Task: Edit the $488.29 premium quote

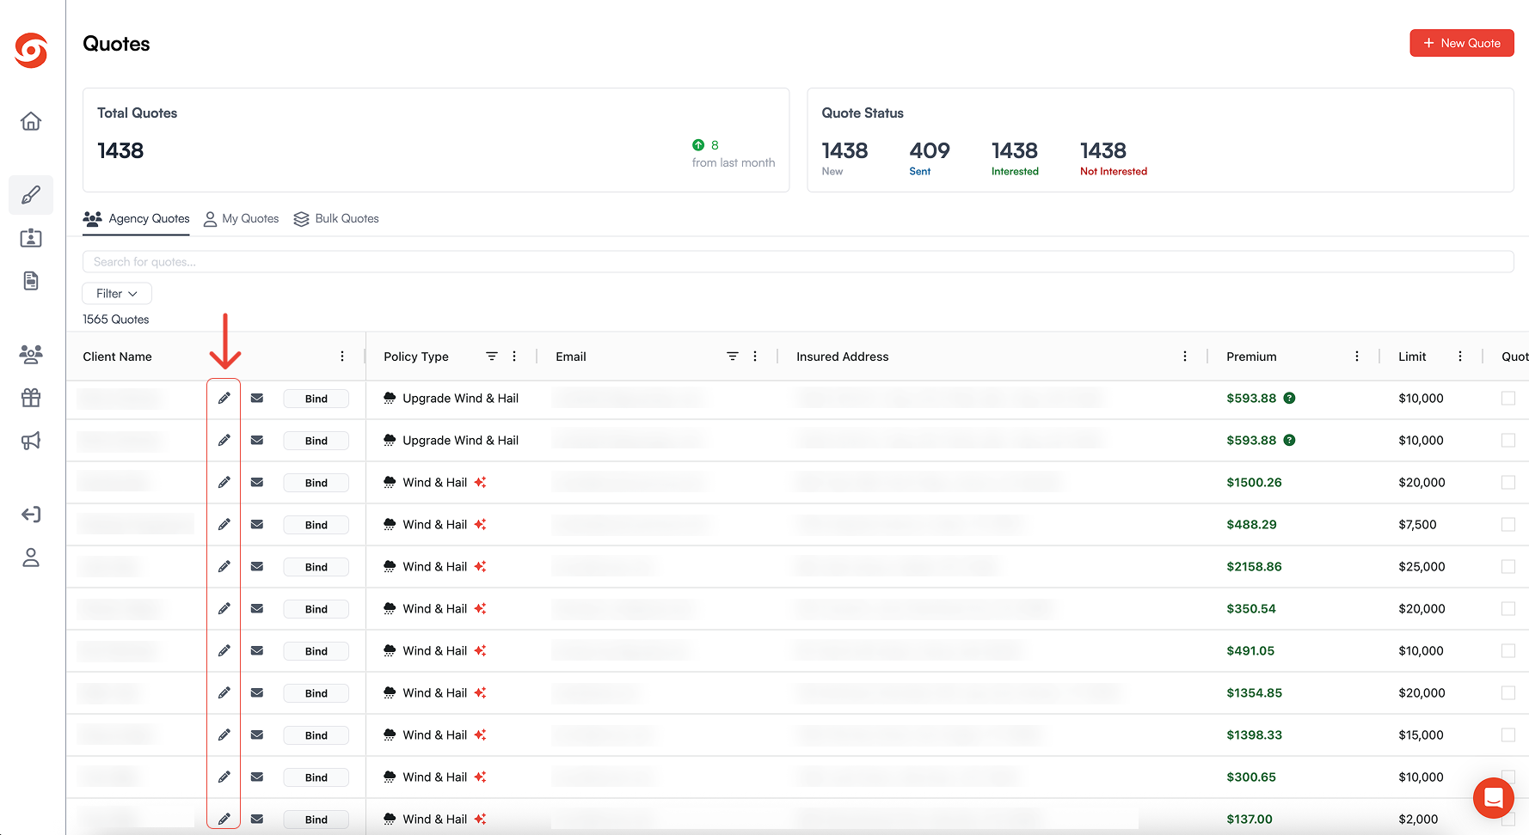Action: (x=224, y=524)
